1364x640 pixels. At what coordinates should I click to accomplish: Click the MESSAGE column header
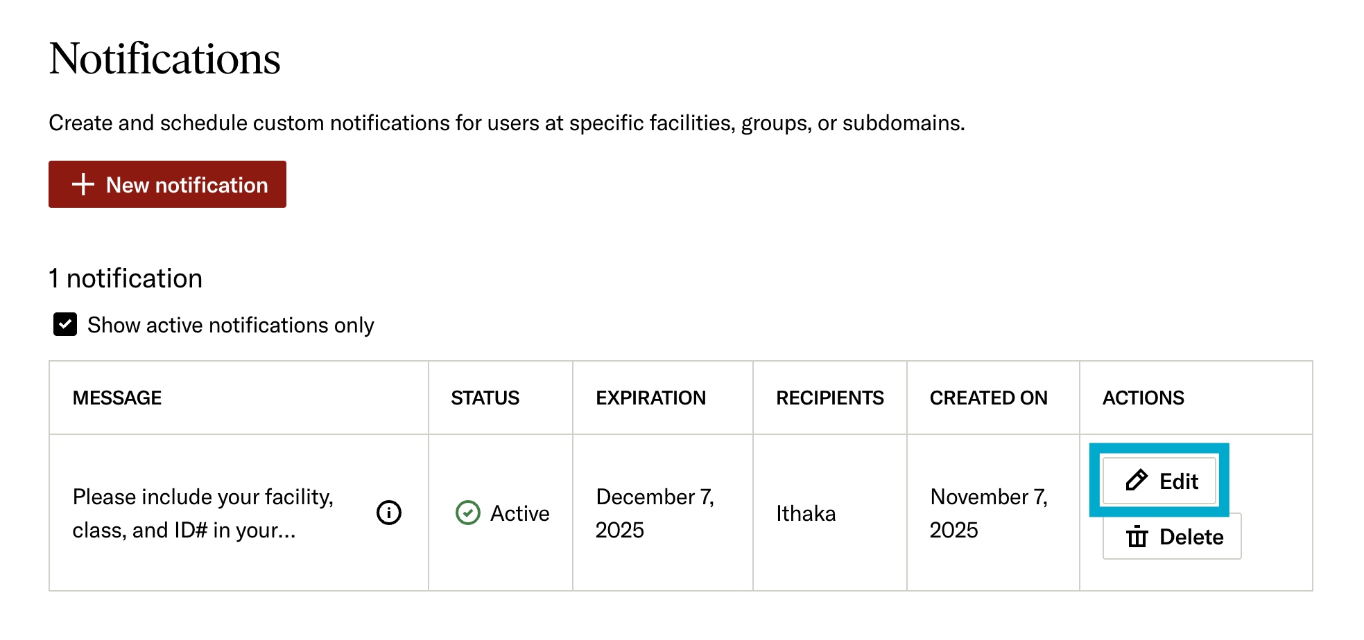[117, 398]
